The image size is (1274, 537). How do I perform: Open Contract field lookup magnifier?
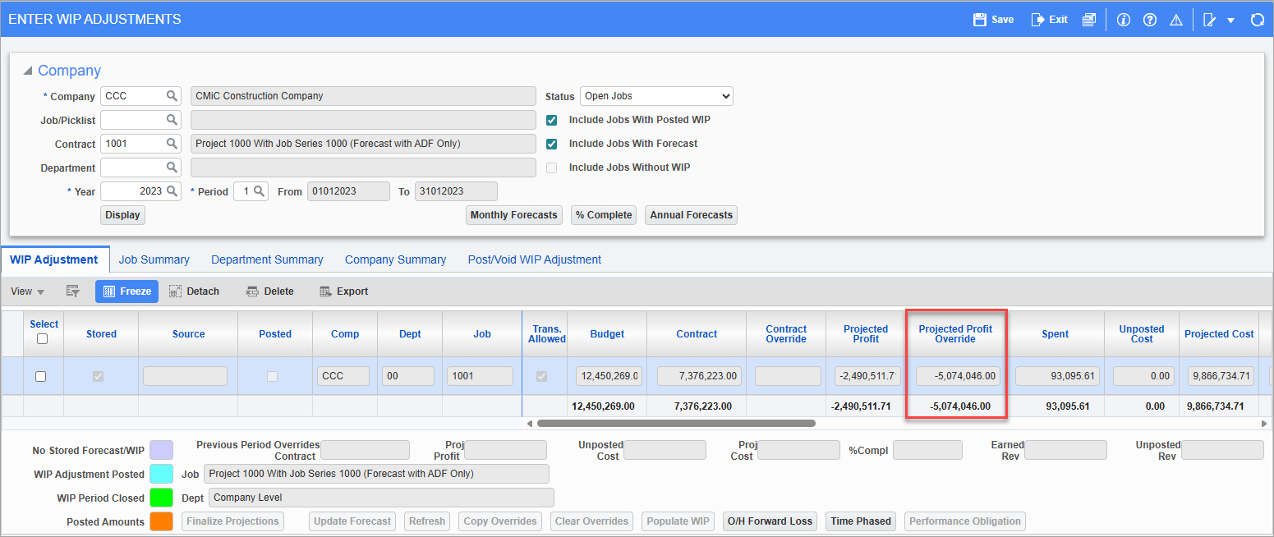point(172,144)
